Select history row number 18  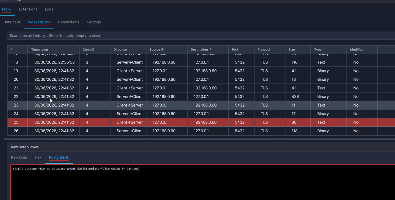[201, 62]
